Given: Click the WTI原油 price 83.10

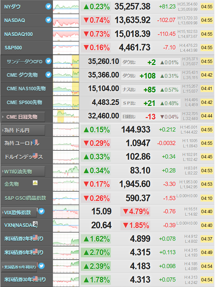Looking at the screenshot, I should pyautogui.click(x=140, y=171).
